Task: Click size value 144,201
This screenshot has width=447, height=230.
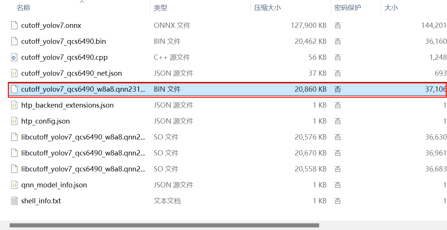Action: (434, 26)
